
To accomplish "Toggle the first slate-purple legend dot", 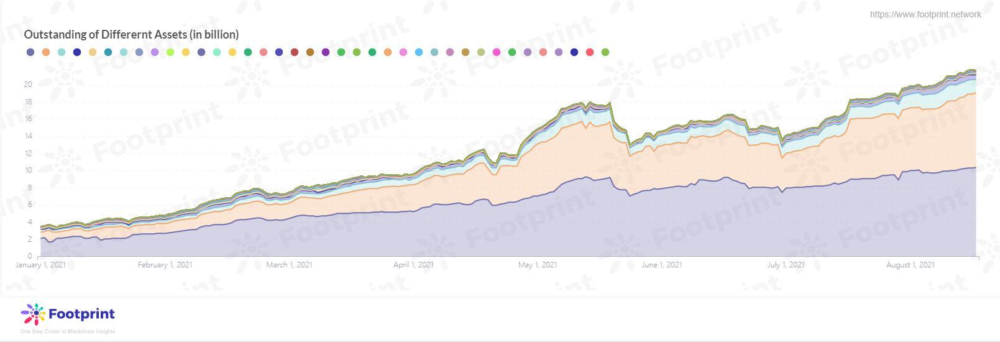I will (x=30, y=52).
